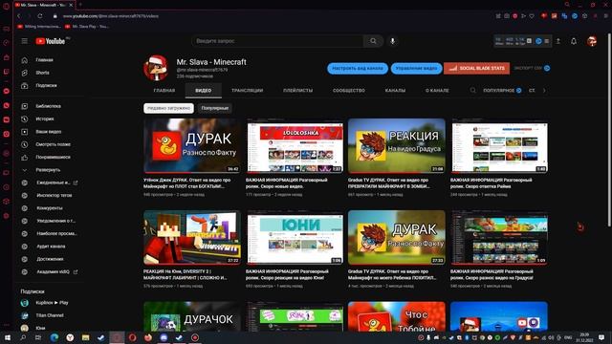This screenshot has width=612, height=344.
Task: Open Ежедневные vidIQ sidebar item
Action: (x=54, y=183)
